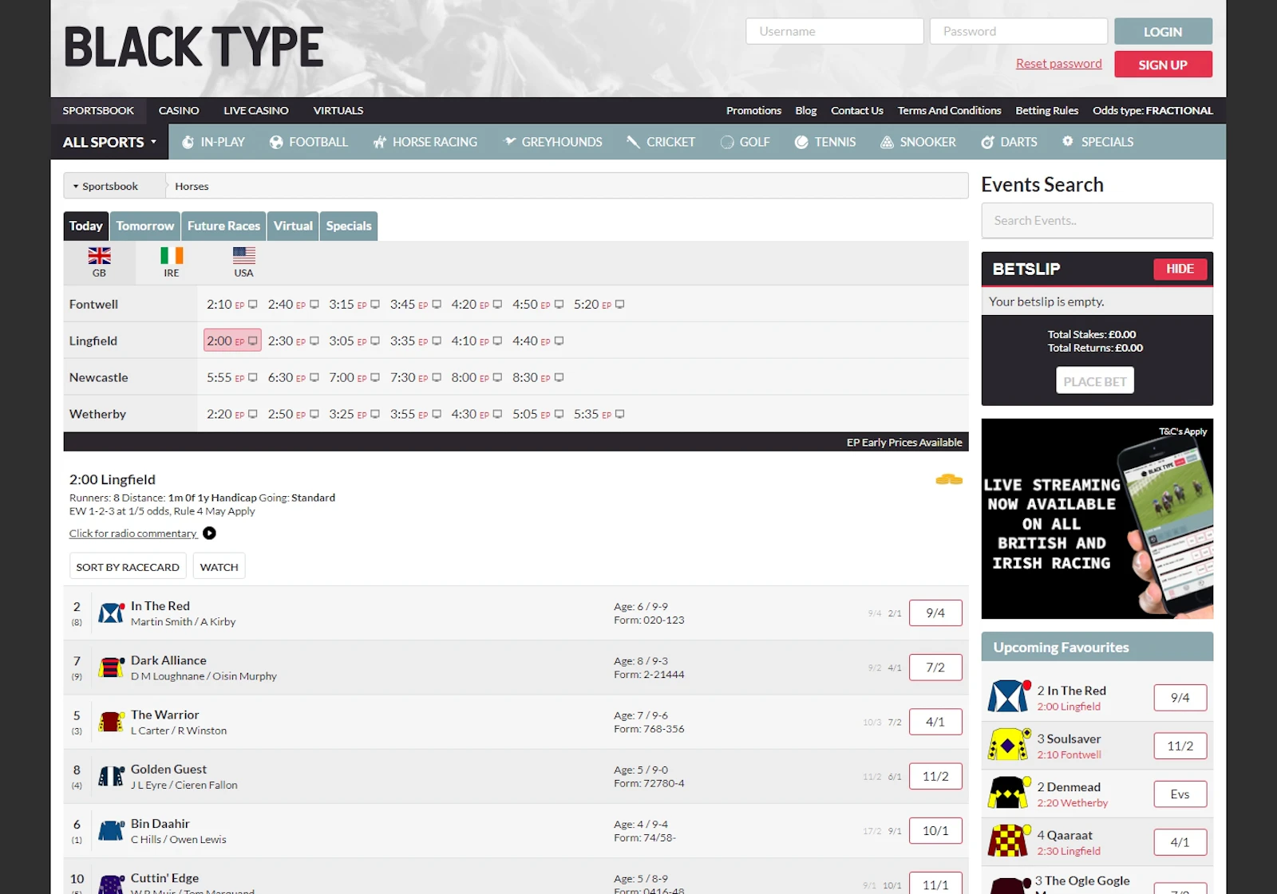Select the USA flag icon
Screen dimensions: 1277x894
[x=243, y=256]
